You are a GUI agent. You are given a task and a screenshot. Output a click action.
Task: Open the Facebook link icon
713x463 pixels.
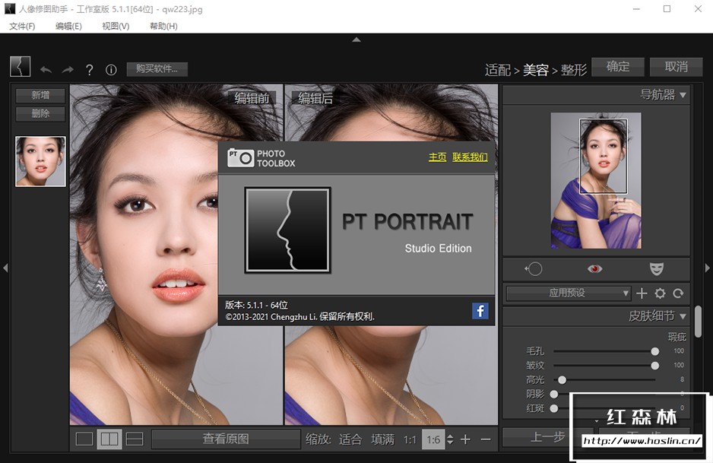pyautogui.click(x=480, y=310)
